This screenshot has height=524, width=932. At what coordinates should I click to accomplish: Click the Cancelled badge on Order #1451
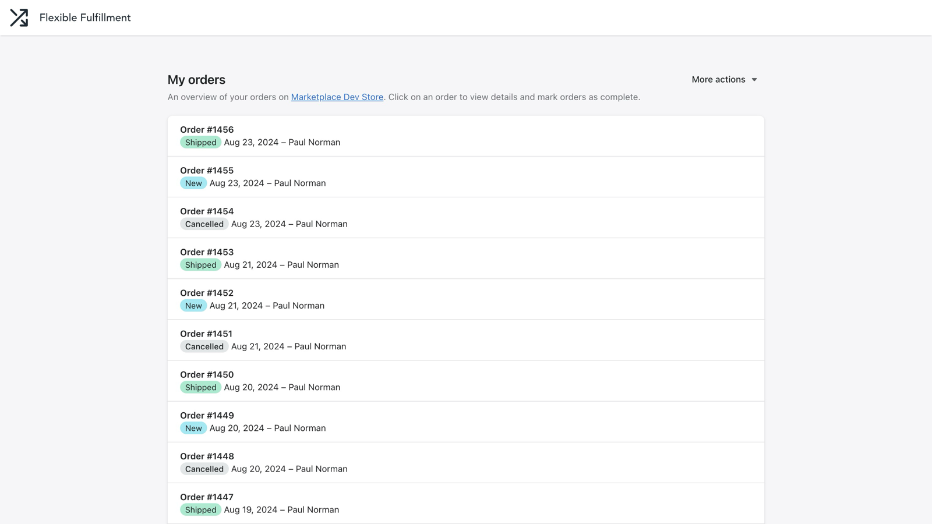click(204, 346)
